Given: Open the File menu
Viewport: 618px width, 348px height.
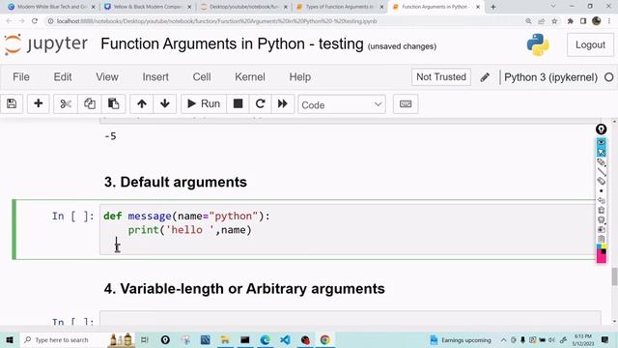Looking at the screenshot, I should [21, 77].
